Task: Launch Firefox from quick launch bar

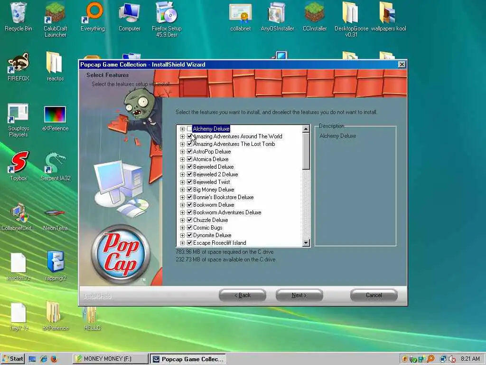Action: click(54, 359)
